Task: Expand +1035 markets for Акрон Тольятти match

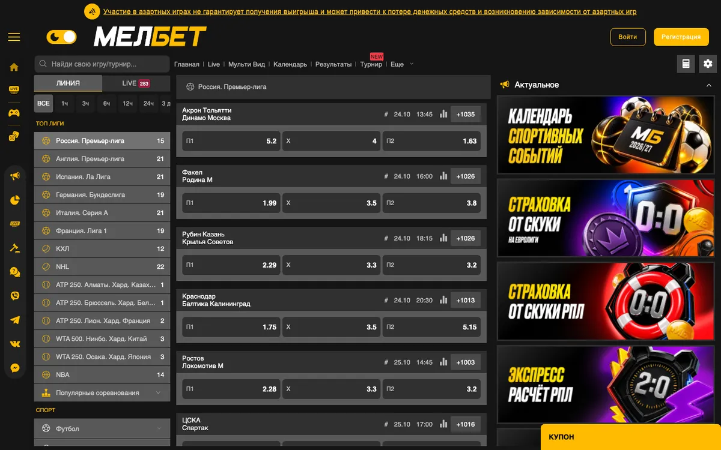Action: [x=466, y=114]
